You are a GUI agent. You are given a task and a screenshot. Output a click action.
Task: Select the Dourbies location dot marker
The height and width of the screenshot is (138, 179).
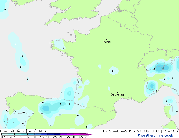[x=117, y=92]
